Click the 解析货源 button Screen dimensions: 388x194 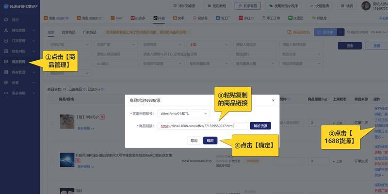point(260,126)
